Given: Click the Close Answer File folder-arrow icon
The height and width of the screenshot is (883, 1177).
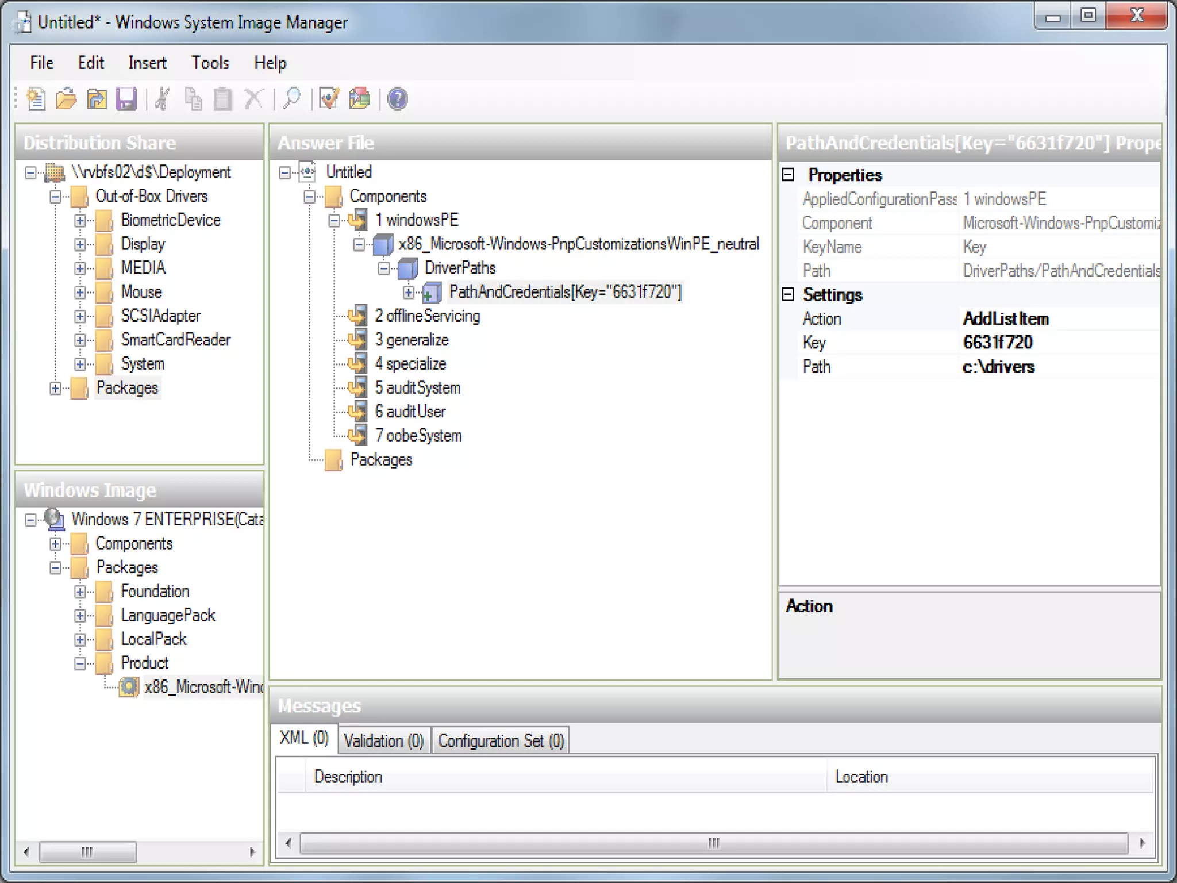Looking at the screenshot, I should coord(97,99).
